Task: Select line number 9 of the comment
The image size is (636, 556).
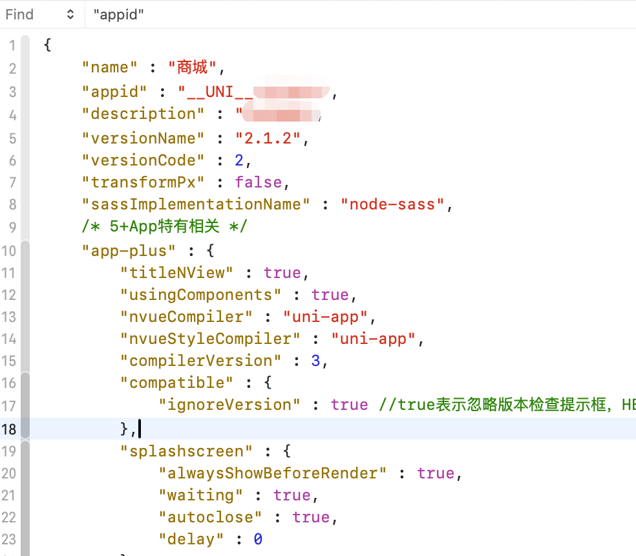Action: click(x=12, y=226)
